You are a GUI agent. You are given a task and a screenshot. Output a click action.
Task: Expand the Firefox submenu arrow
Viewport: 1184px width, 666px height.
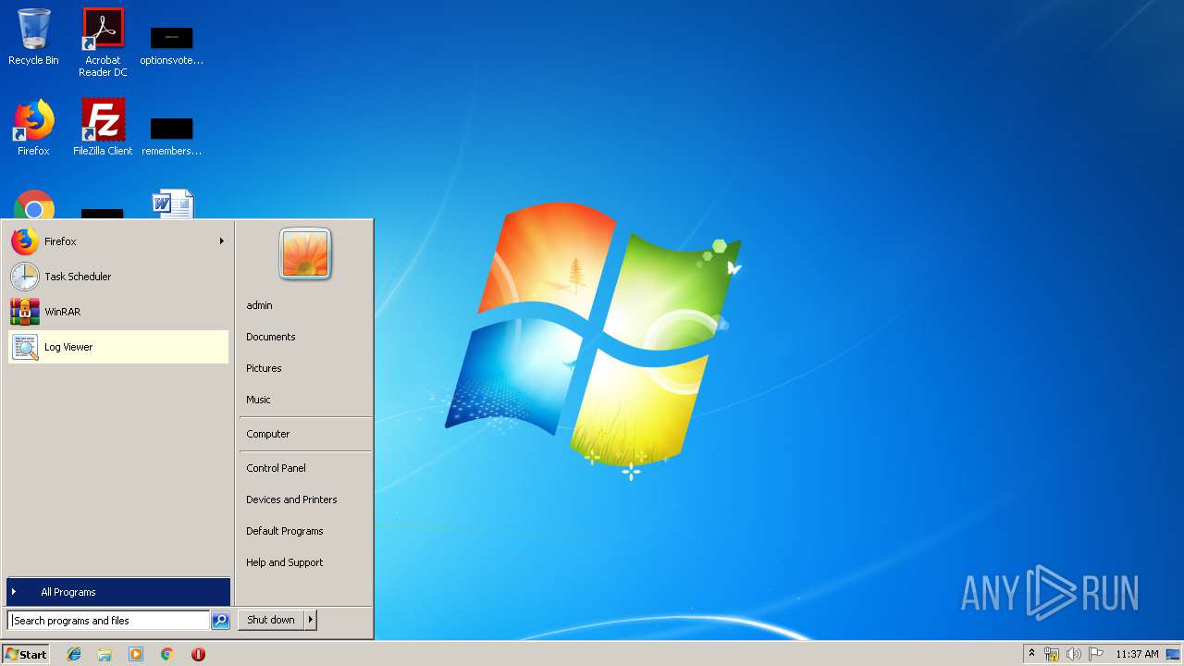[221, 241]
